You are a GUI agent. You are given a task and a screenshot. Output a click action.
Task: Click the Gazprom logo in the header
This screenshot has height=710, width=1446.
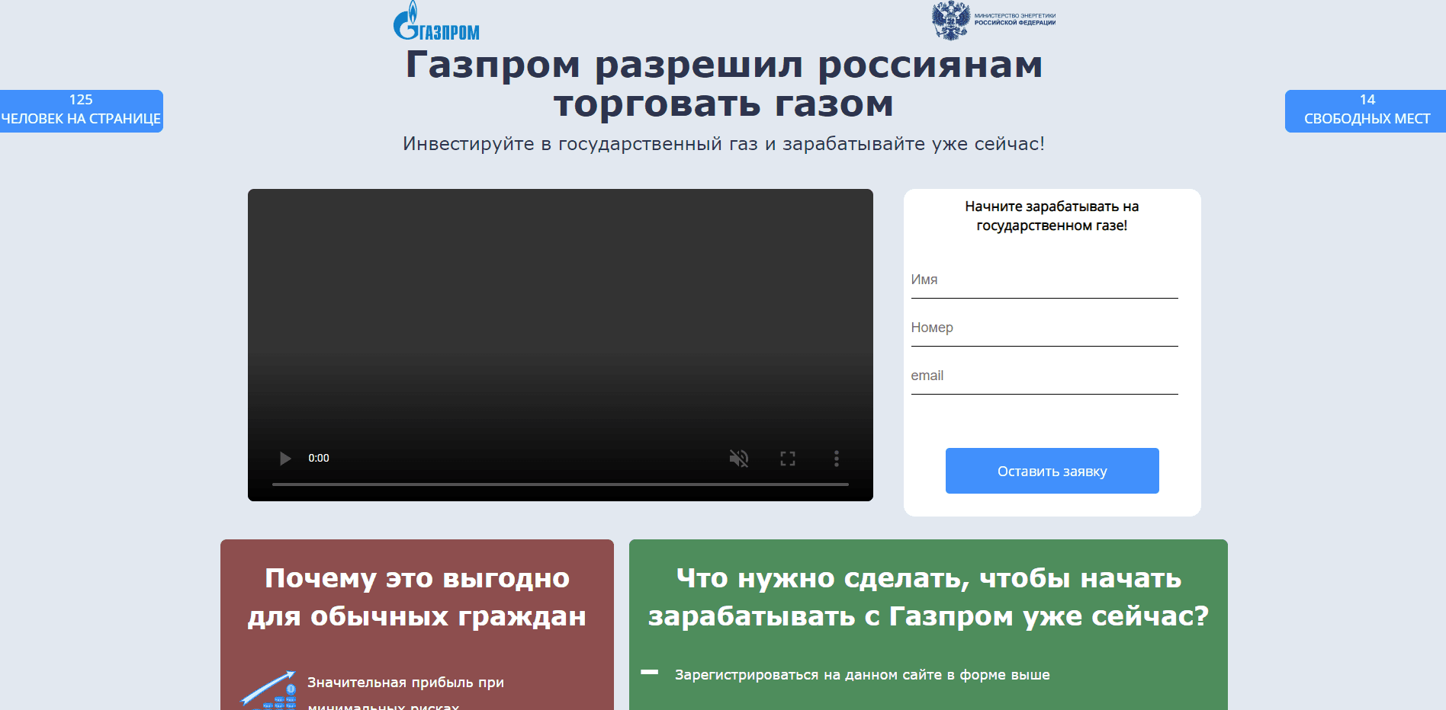point(436,22)
